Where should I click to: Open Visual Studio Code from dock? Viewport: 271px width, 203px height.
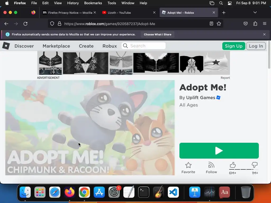tap(173, 192)
